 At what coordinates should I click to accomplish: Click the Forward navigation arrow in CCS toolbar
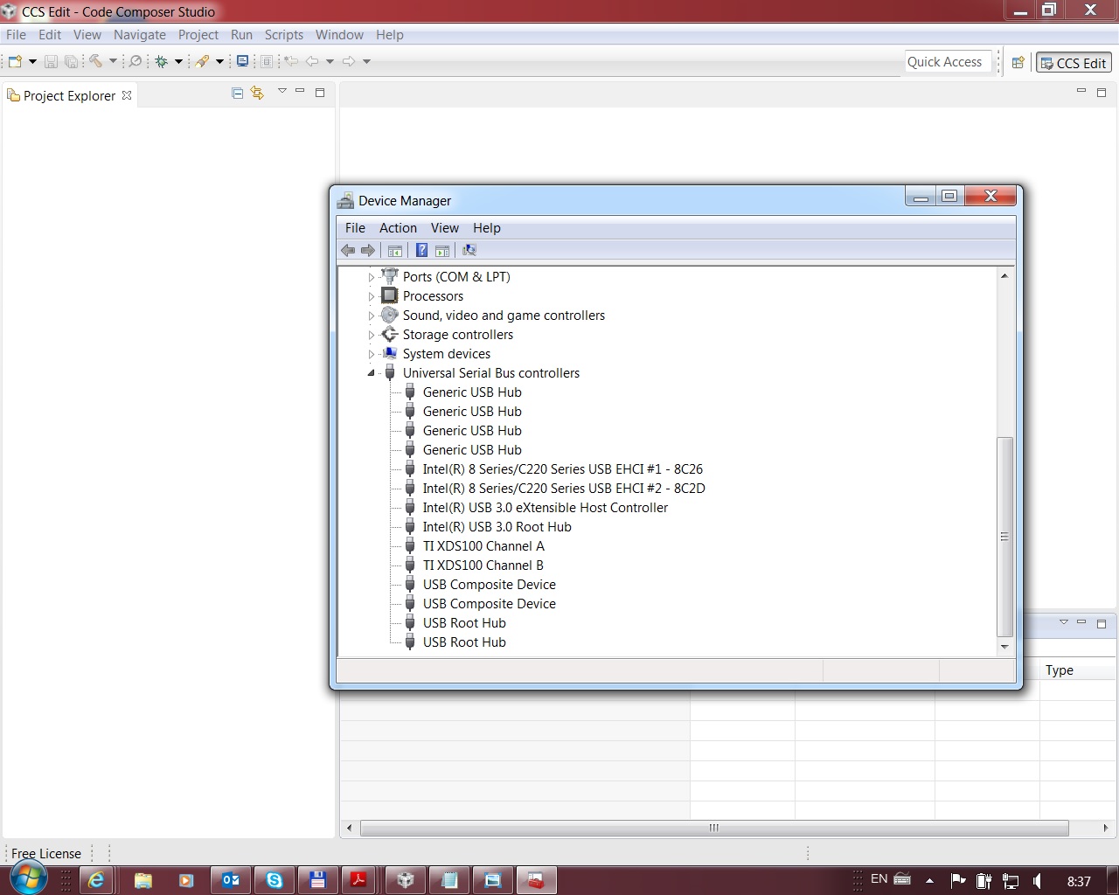point(349,61)
